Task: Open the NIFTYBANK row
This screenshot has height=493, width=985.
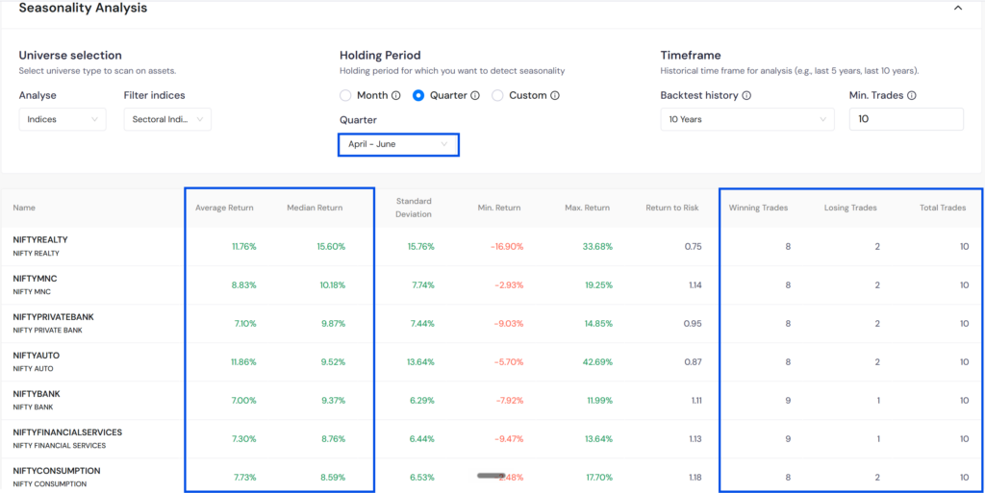Action: tap(492, 401)
